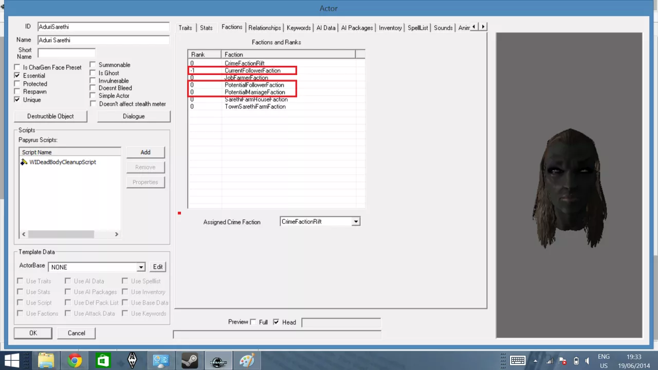658x370 pixels.
Task: Click the Cancel button
Action: point(76,333)
